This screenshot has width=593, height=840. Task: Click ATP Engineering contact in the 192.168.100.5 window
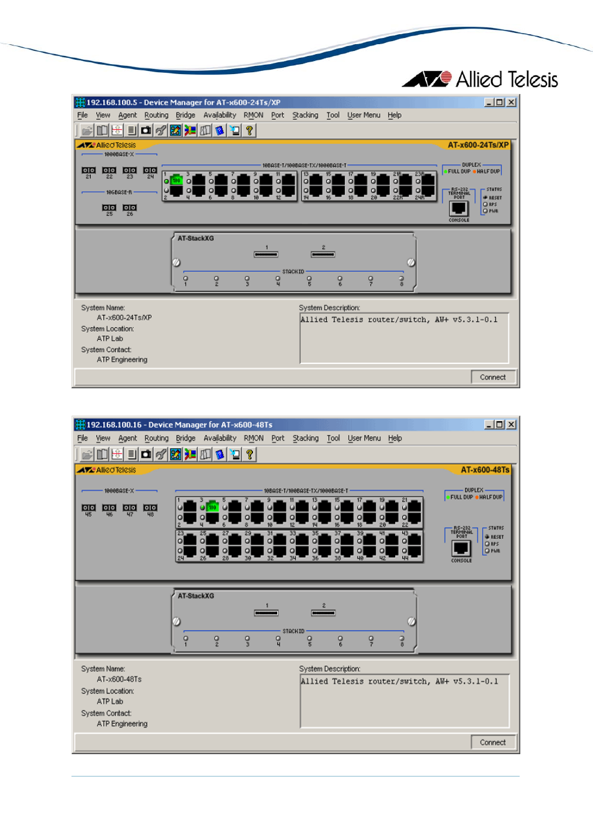tap(122, 360)
